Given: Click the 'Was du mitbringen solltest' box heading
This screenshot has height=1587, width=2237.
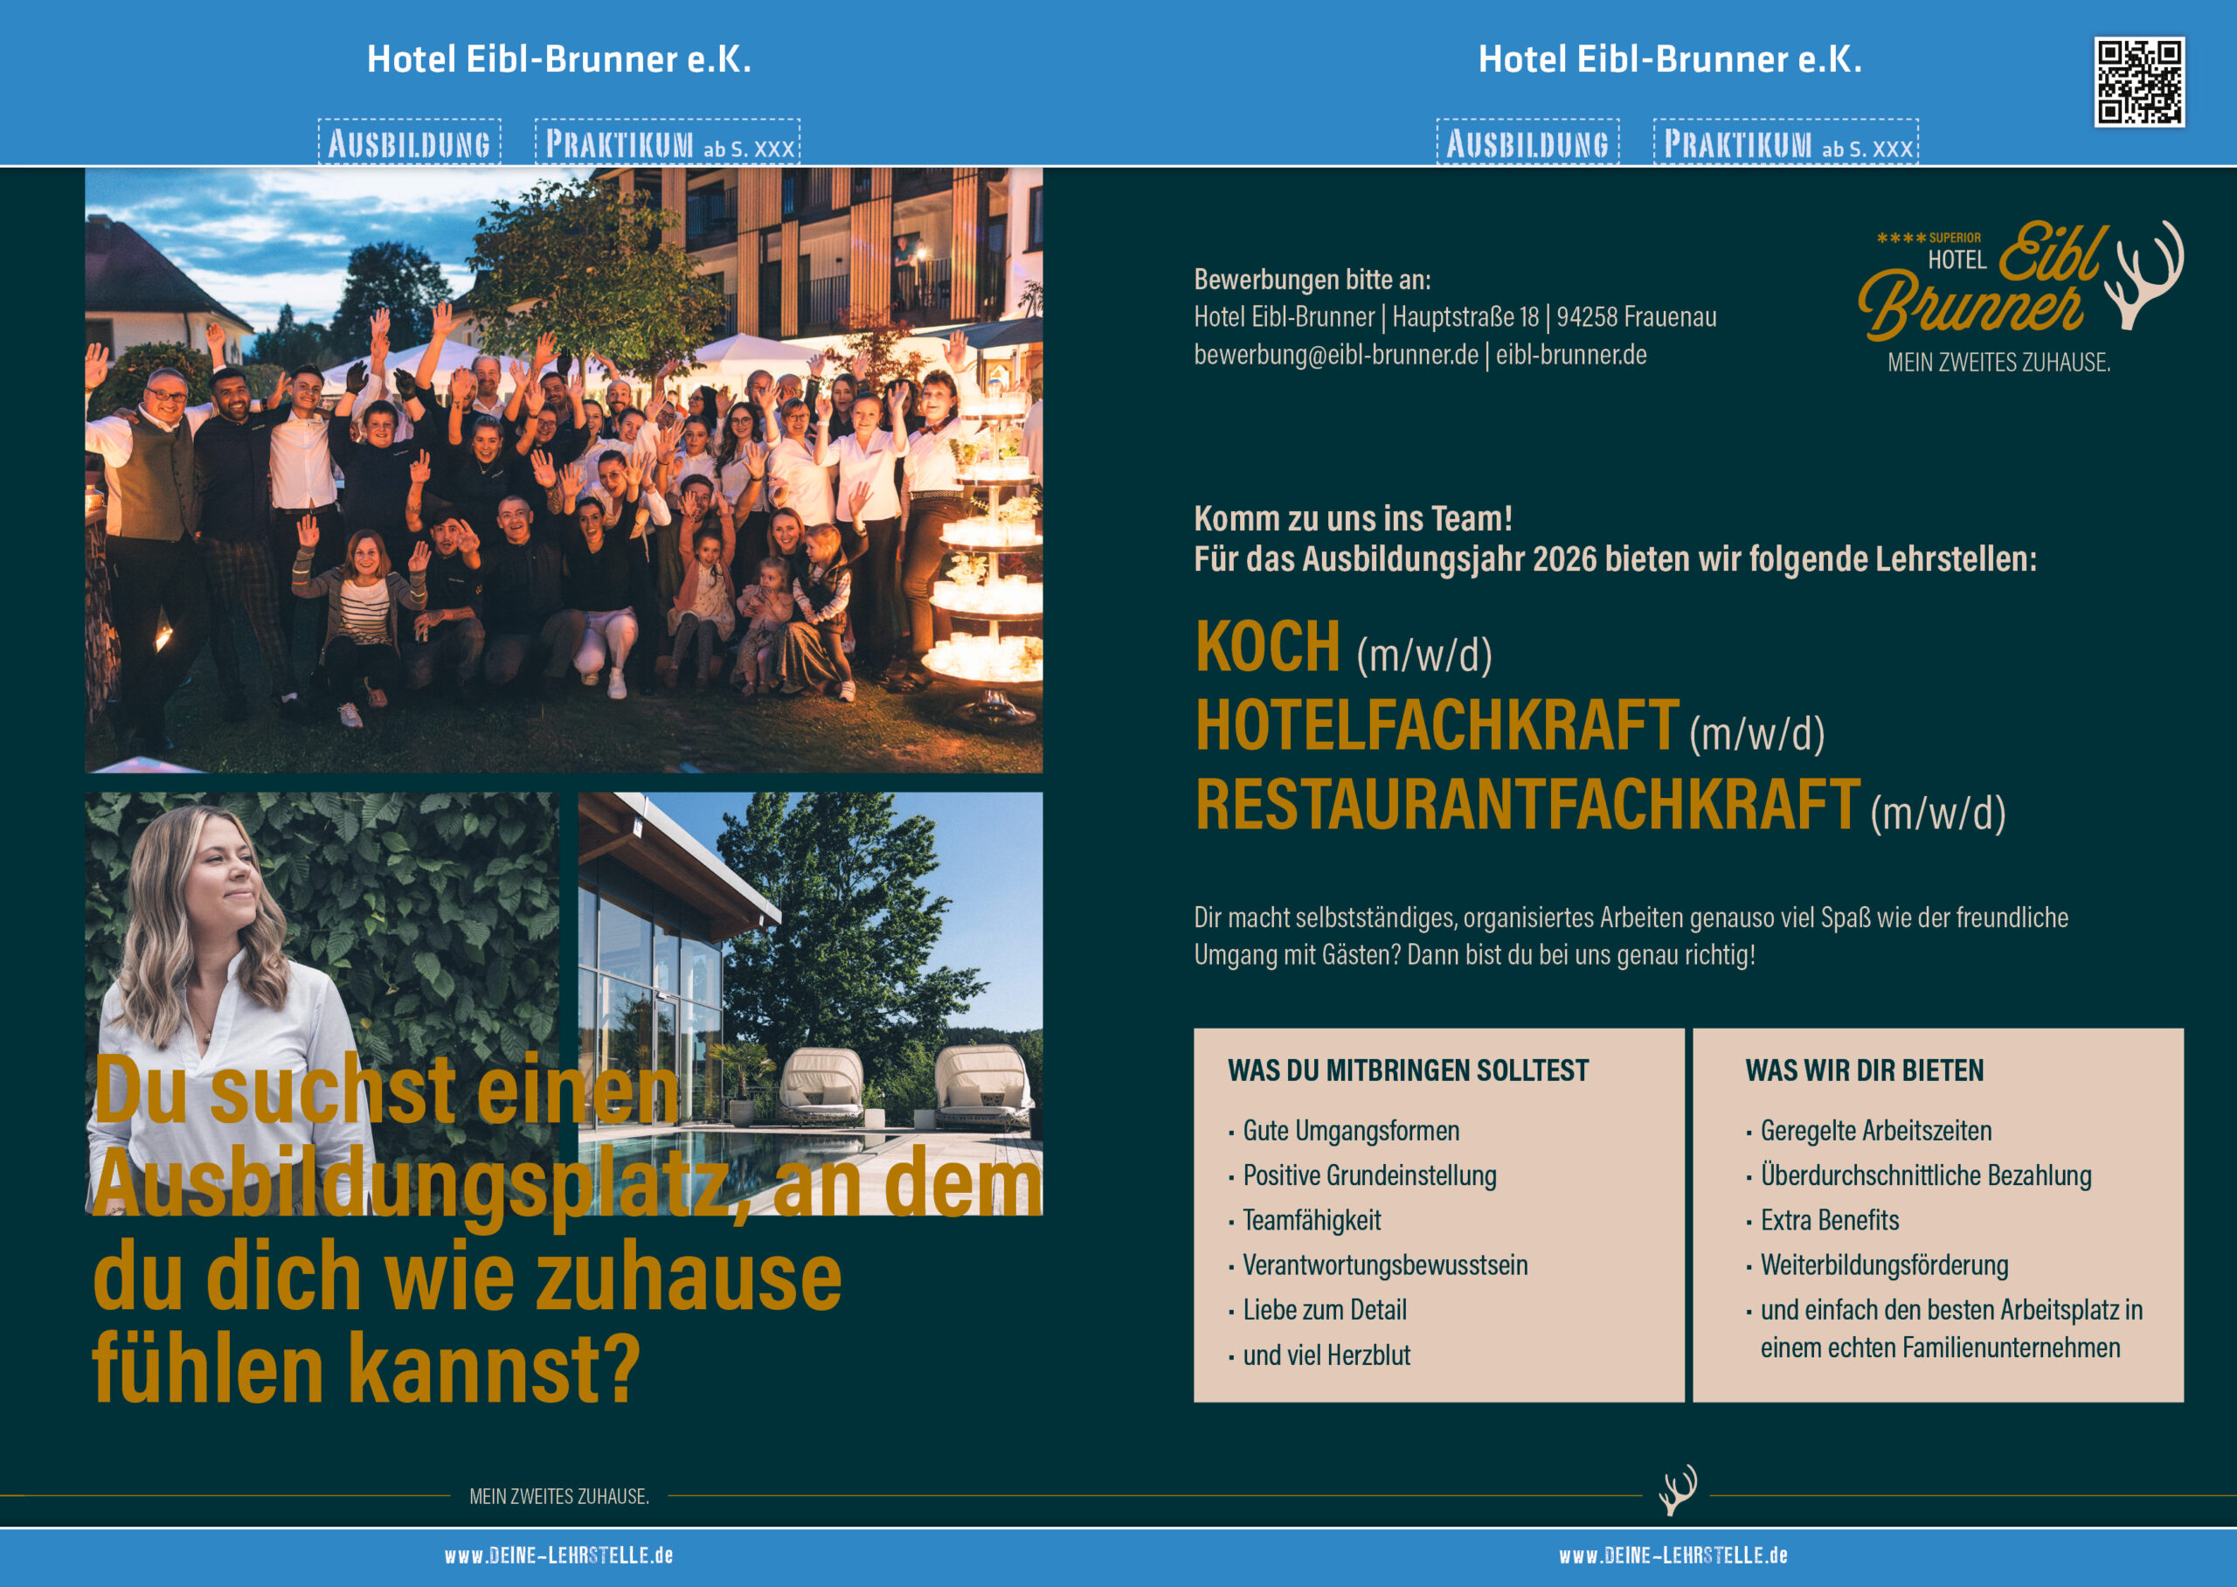Looking at the screenshot, I should pyautogui.click(x=1408, y=1070).
